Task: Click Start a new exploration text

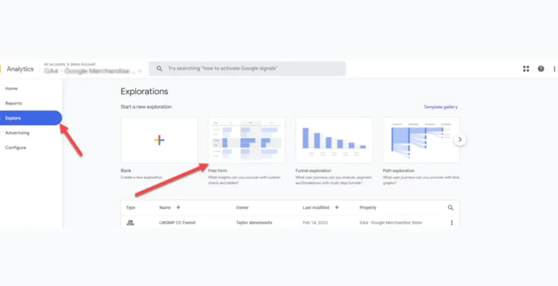Action: 146,107
